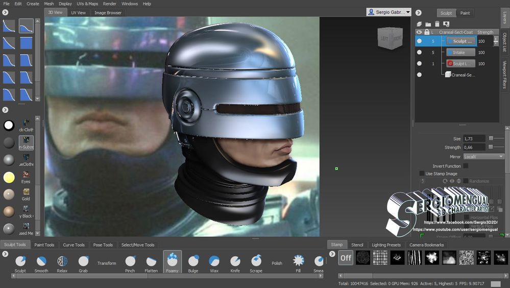Viewport: 510px width, 288px height.
Task: Click the view cube in viewport
Action: 391,38
